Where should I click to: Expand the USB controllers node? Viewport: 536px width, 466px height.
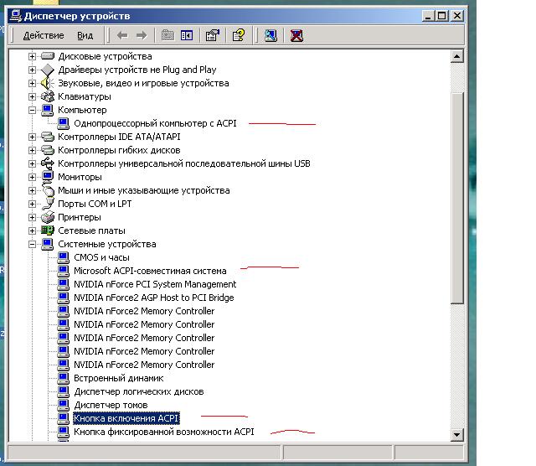(x=32, y=163)
